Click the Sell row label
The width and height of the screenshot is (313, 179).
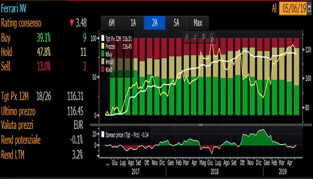(x=5, y=66)
